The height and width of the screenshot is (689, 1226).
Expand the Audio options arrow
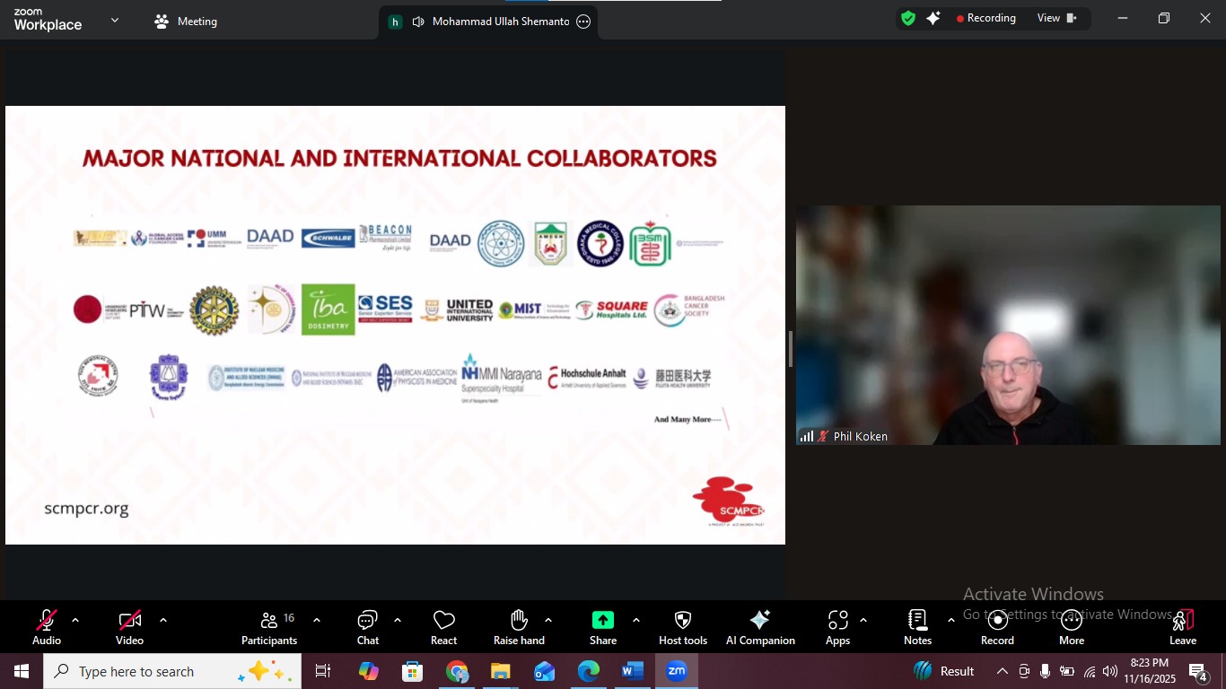pos(75,620)
